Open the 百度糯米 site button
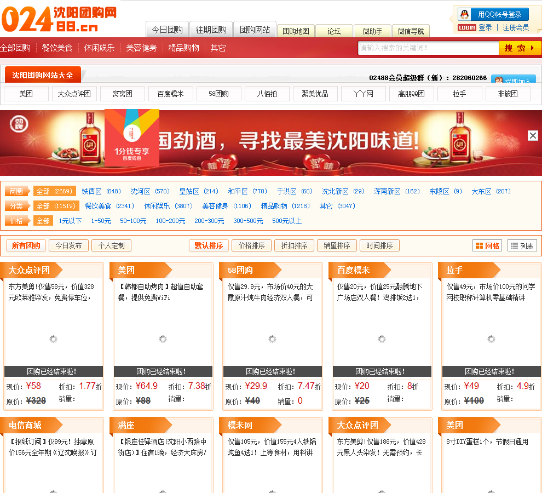This screenshot has height=493, width=542. [x=170, y=94]
